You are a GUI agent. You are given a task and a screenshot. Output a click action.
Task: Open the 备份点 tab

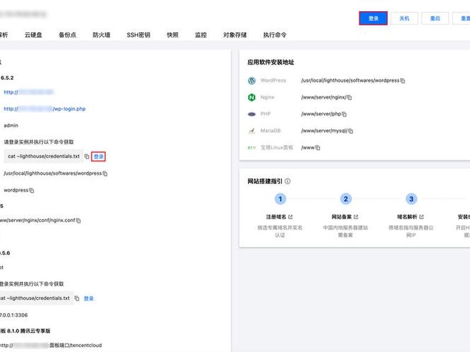[68, 35]
